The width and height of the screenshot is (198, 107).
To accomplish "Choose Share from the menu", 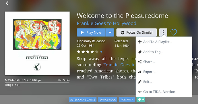I will pos(164,62).
